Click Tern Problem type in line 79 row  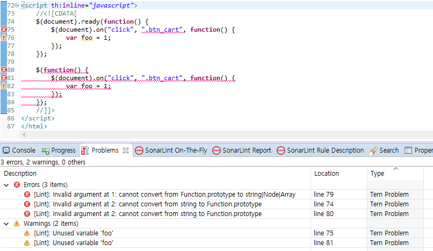coord(389,195)
